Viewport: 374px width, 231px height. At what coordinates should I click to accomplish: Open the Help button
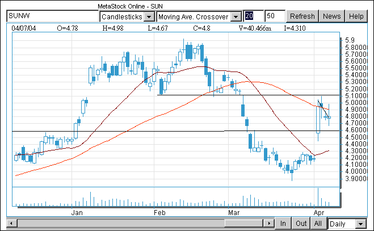coord(356,16)
